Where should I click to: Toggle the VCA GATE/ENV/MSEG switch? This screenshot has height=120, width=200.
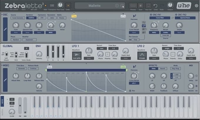[16, 55]
